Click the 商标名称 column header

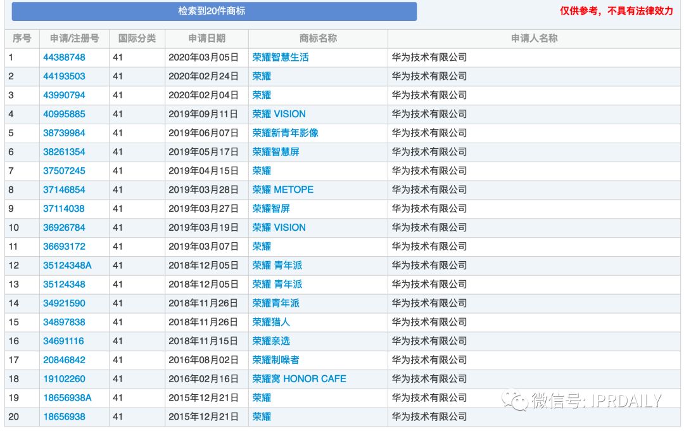pos(318,39)
